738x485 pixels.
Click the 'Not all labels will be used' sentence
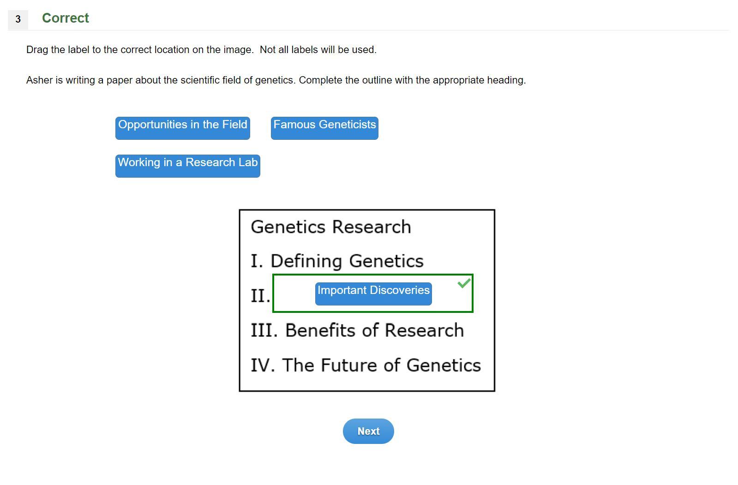click(x=318, y=50)
